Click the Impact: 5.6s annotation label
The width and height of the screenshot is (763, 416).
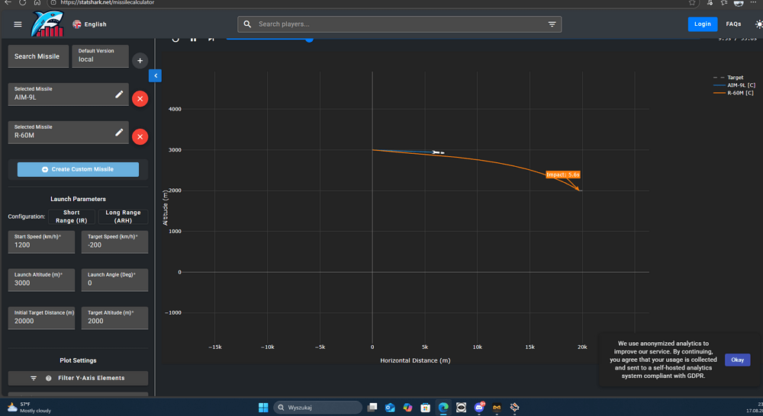pos(563,174)
